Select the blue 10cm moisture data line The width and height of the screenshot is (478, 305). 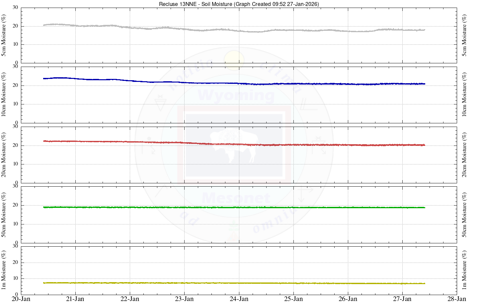pos(232,83)
